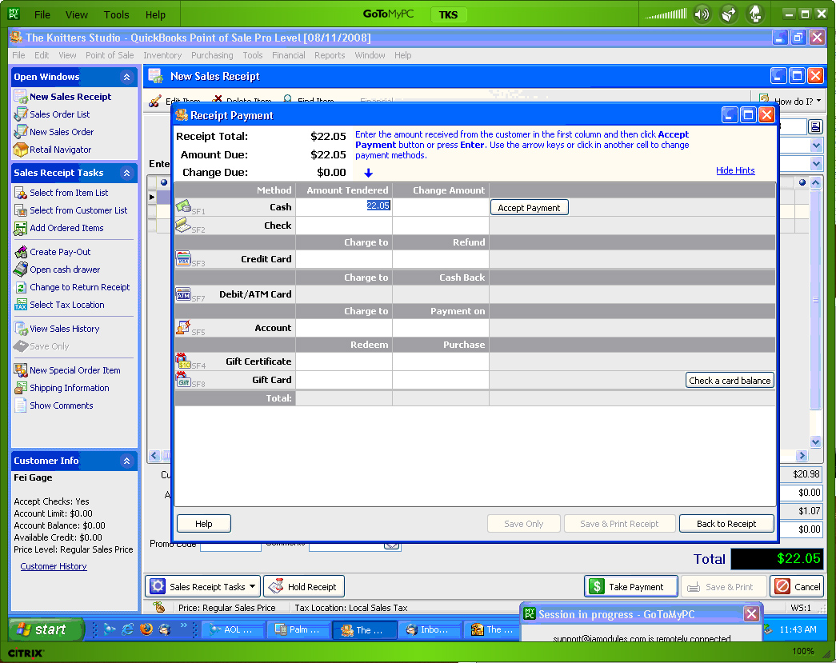Click the Check Amount Tendered cell
The width and height of the screenshot is (836, 663).
[344, 226]
